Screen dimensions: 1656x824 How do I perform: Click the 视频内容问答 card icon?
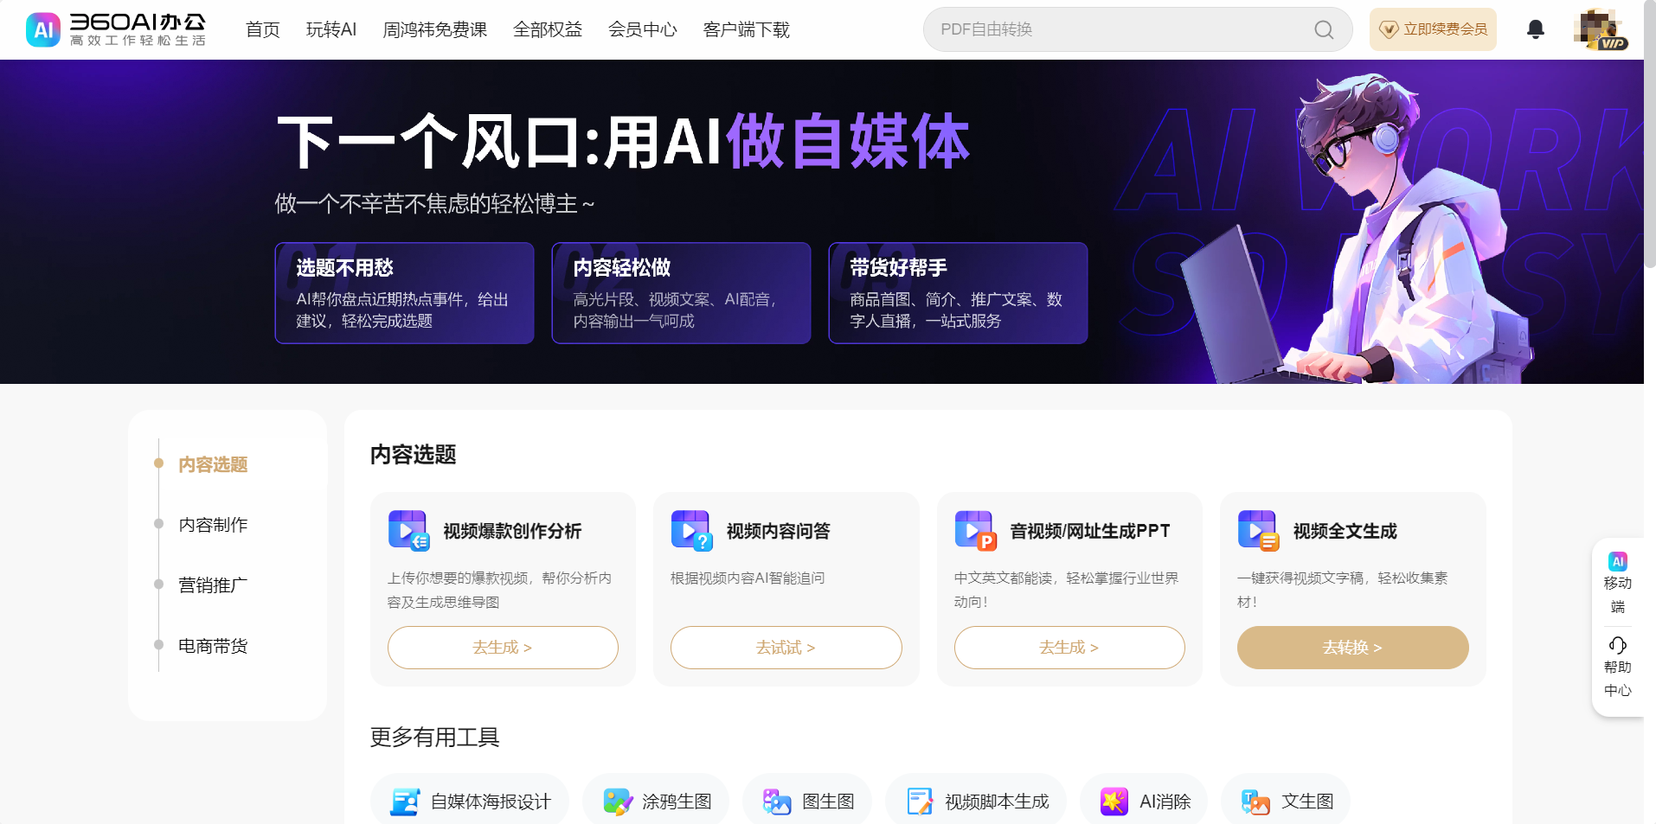coord(691,531)
